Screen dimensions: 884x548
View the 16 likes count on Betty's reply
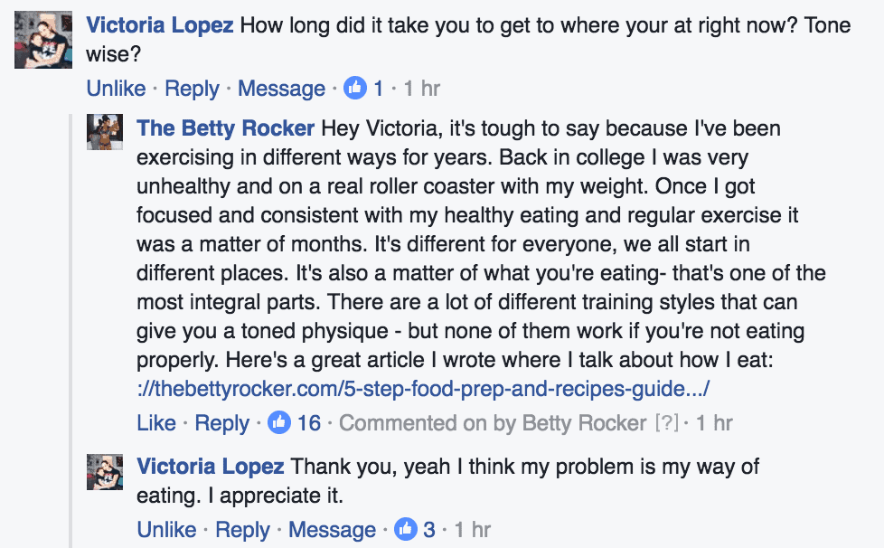(309, 423)
